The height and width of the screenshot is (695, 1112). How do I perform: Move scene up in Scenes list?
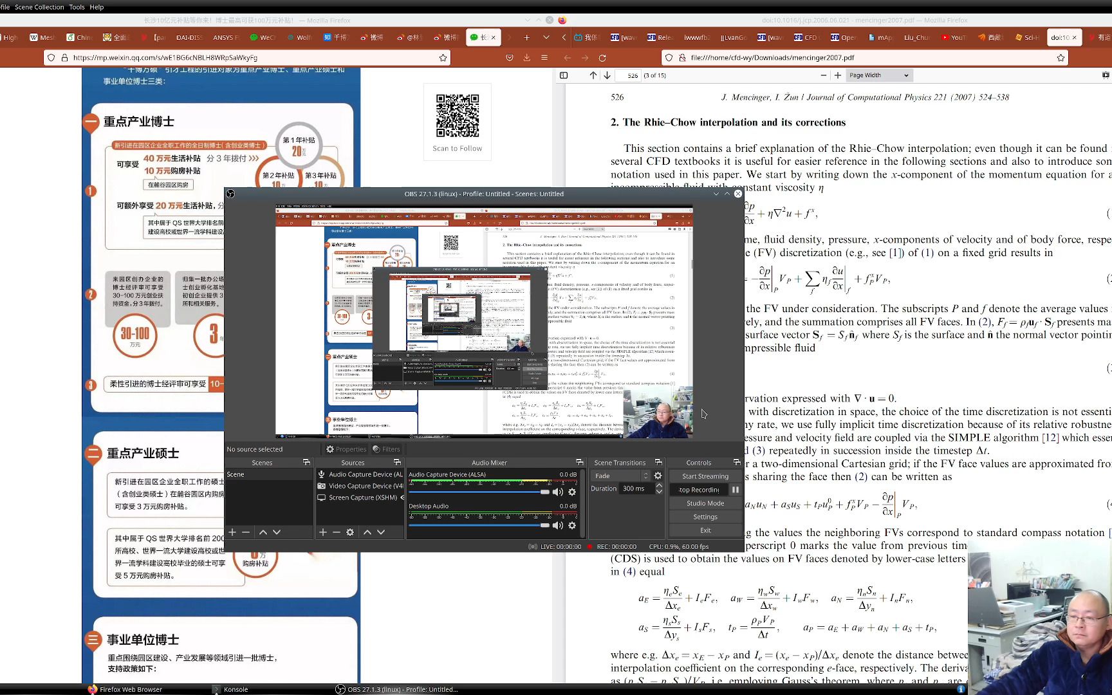(x=263, y=532)
